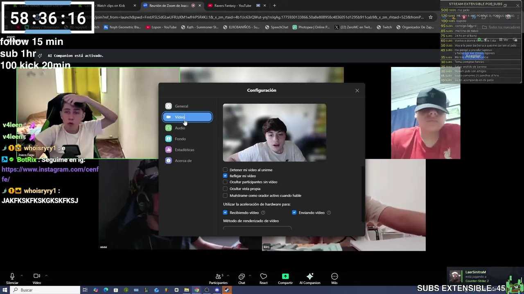
Task: Expand options arrow beside Participantes
Action: [228, 276]
